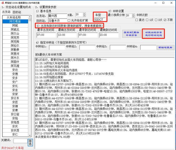Select station 安庆 in list
Viewport: 176px width, 150px height.
click(15, 126)
